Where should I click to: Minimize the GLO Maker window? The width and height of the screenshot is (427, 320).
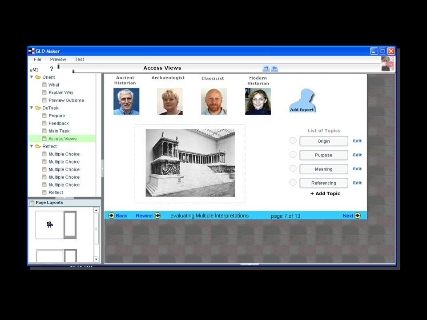click(374, 51)
